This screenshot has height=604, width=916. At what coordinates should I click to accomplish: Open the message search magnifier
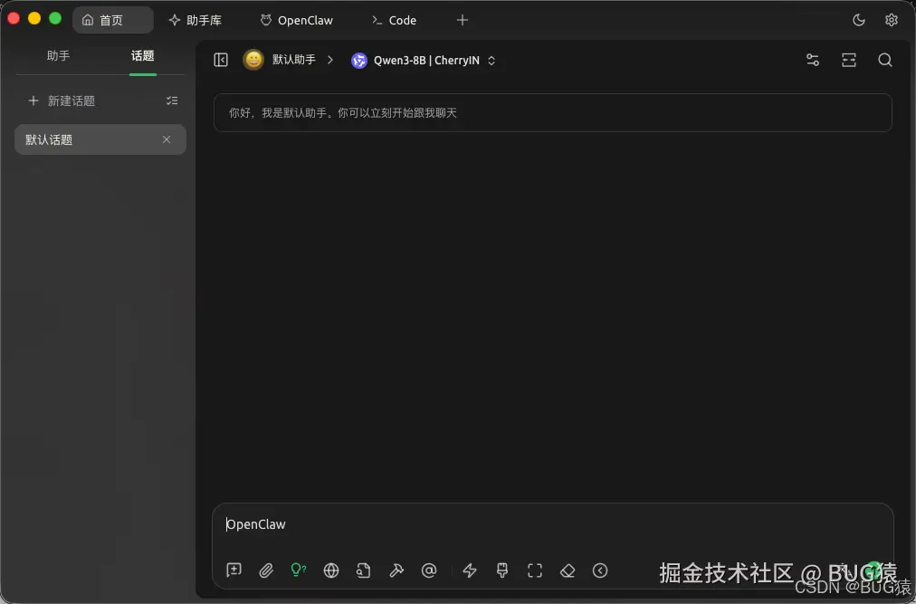[x=884, y=60]
